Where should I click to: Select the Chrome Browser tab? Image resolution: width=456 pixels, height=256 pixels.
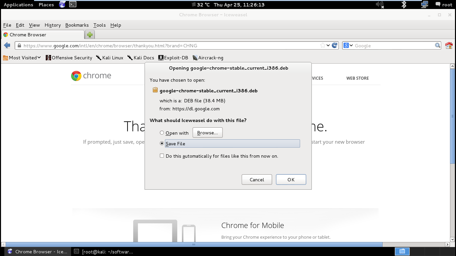tap(43, 35)
